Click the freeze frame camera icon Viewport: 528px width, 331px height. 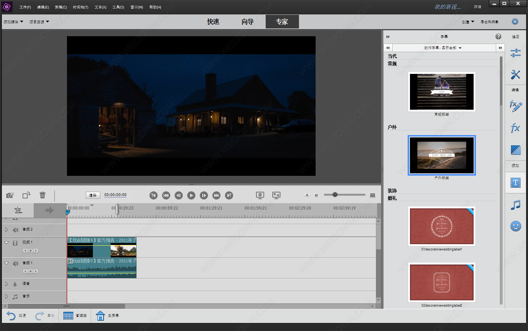coord(10,195)
